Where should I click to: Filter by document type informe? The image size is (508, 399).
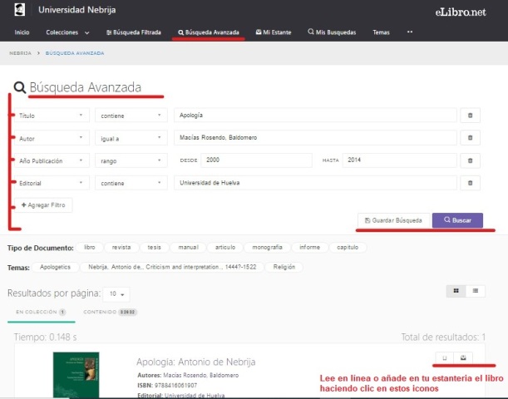[x=309, y=248]
